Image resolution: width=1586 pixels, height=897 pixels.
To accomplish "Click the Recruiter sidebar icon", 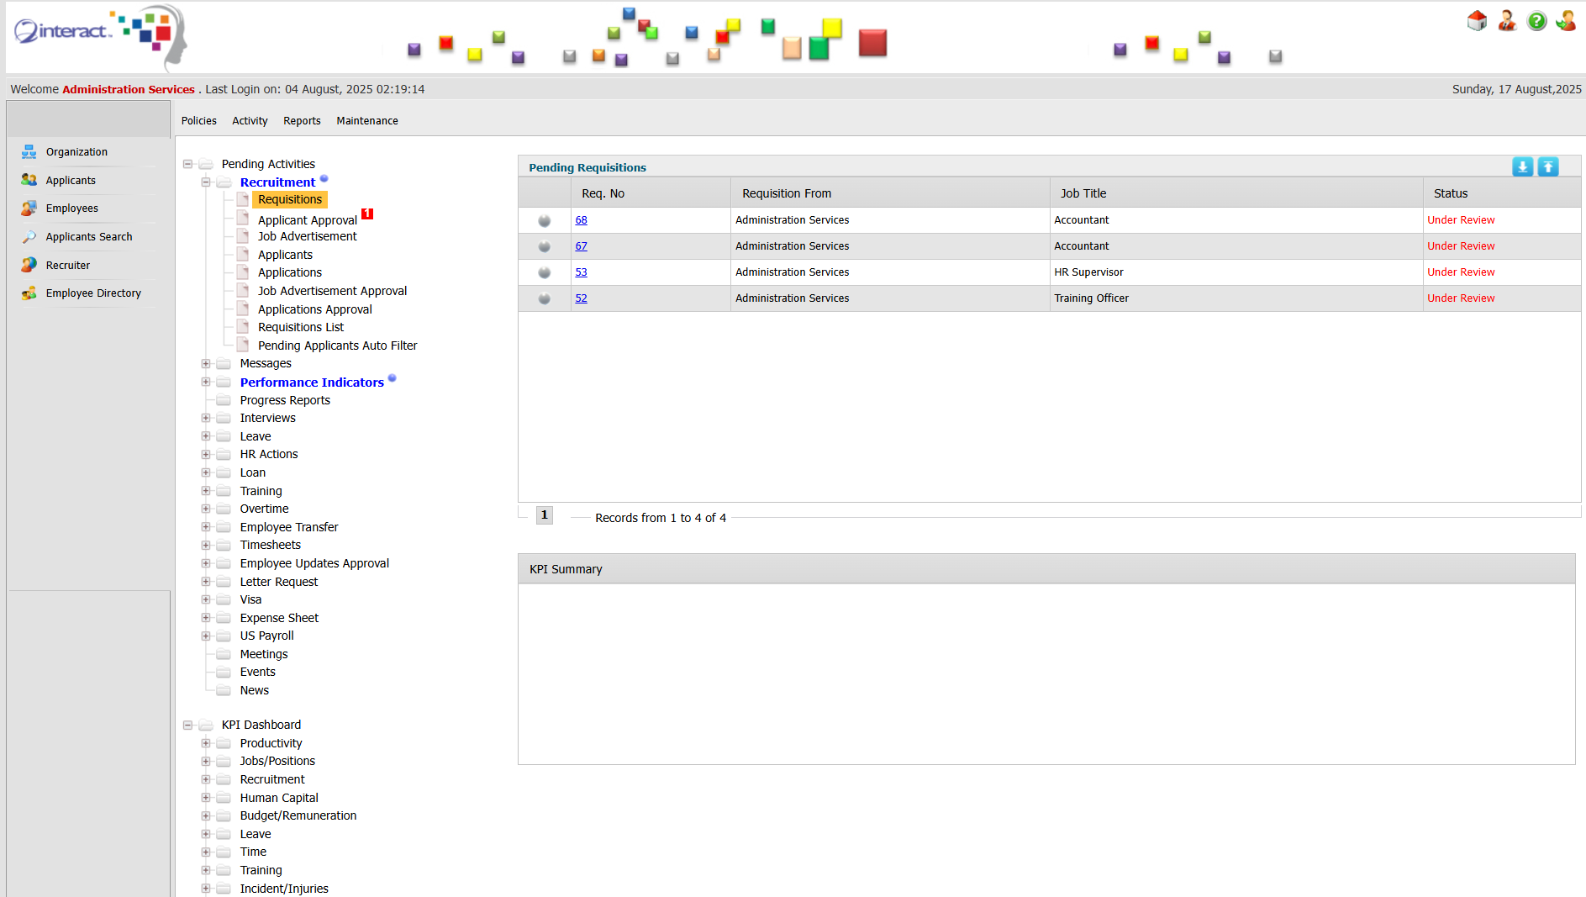I will pos(29,265).
